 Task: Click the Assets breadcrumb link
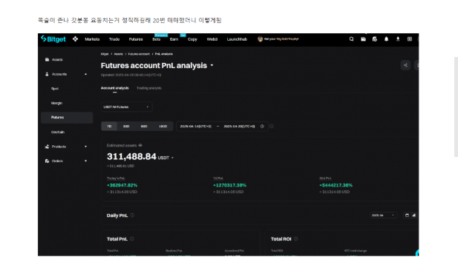point(118,54)
